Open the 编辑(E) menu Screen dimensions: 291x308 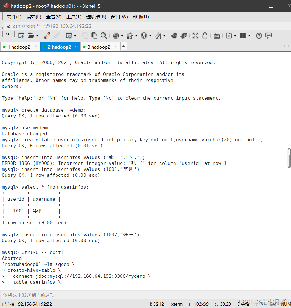tap(34, 17)
